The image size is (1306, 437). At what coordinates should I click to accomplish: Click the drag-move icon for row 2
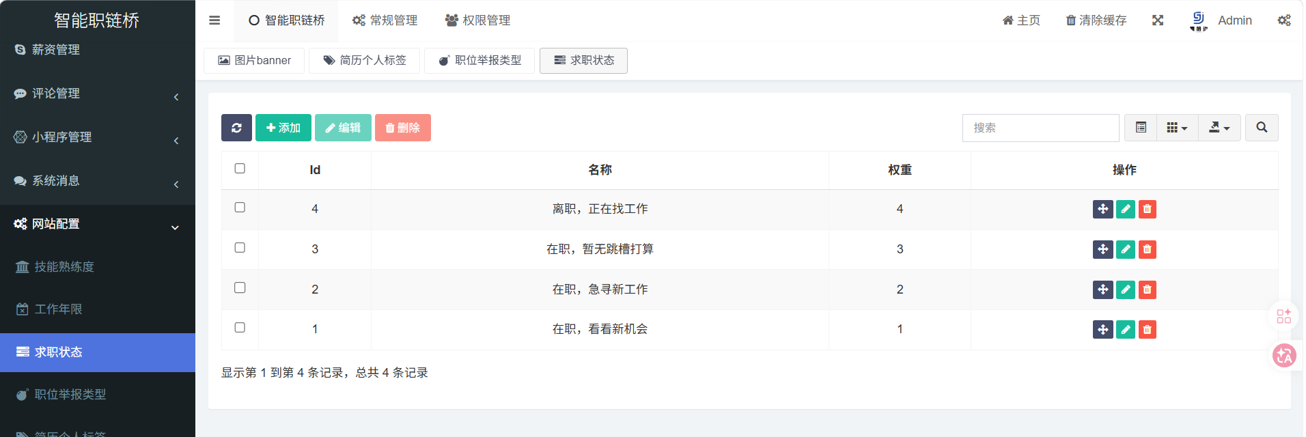1102,290
